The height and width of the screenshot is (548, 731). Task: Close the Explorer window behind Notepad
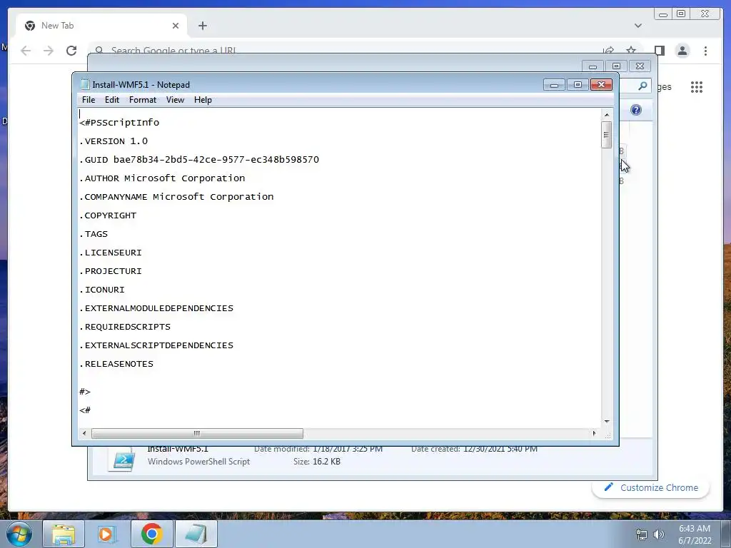tap(640, 66)
